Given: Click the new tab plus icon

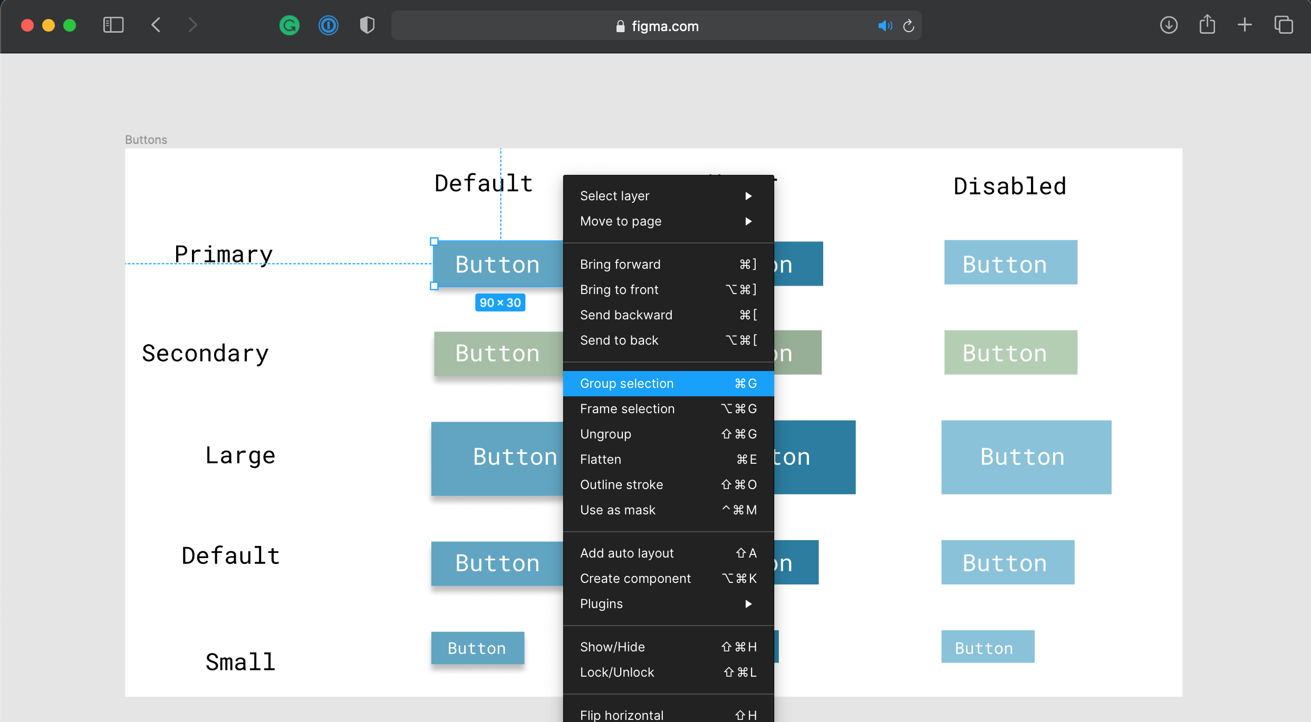Looking at the screenshot, I should pos(1245,25).
